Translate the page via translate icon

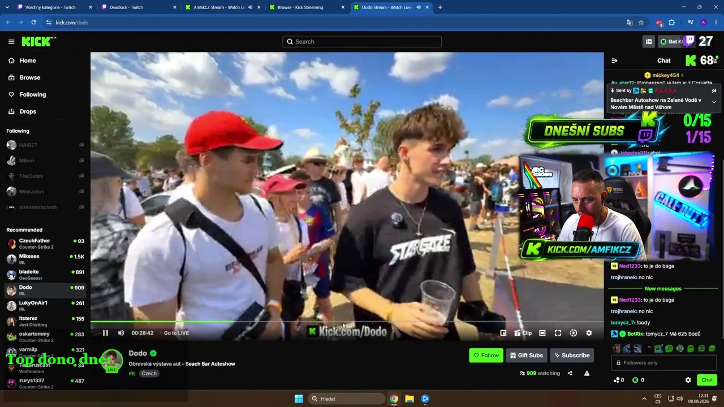pos(630,23)
